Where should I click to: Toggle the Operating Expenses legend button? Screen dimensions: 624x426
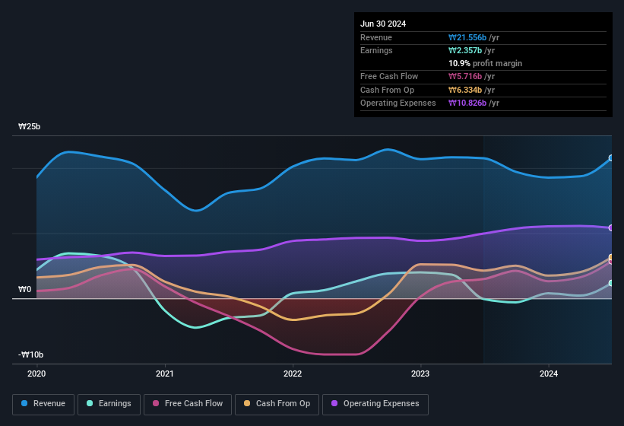tap(375, 404)
